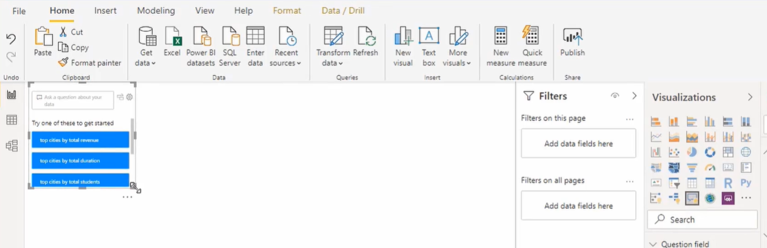767x248 pixels.
Task: Switch to Report view in left sidebar
Action: tap(12, 95)
